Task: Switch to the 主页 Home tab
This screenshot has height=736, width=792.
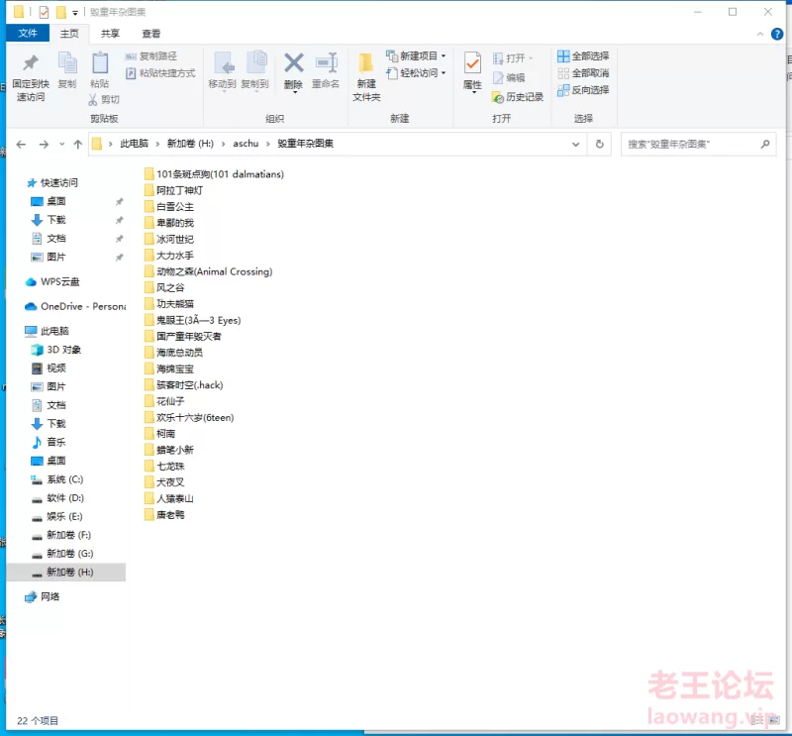Action: [69, 34]
